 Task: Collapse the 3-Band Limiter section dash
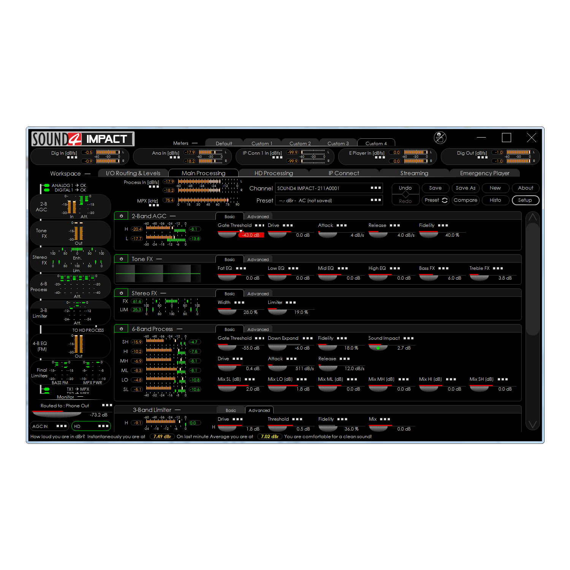[178, 410]
